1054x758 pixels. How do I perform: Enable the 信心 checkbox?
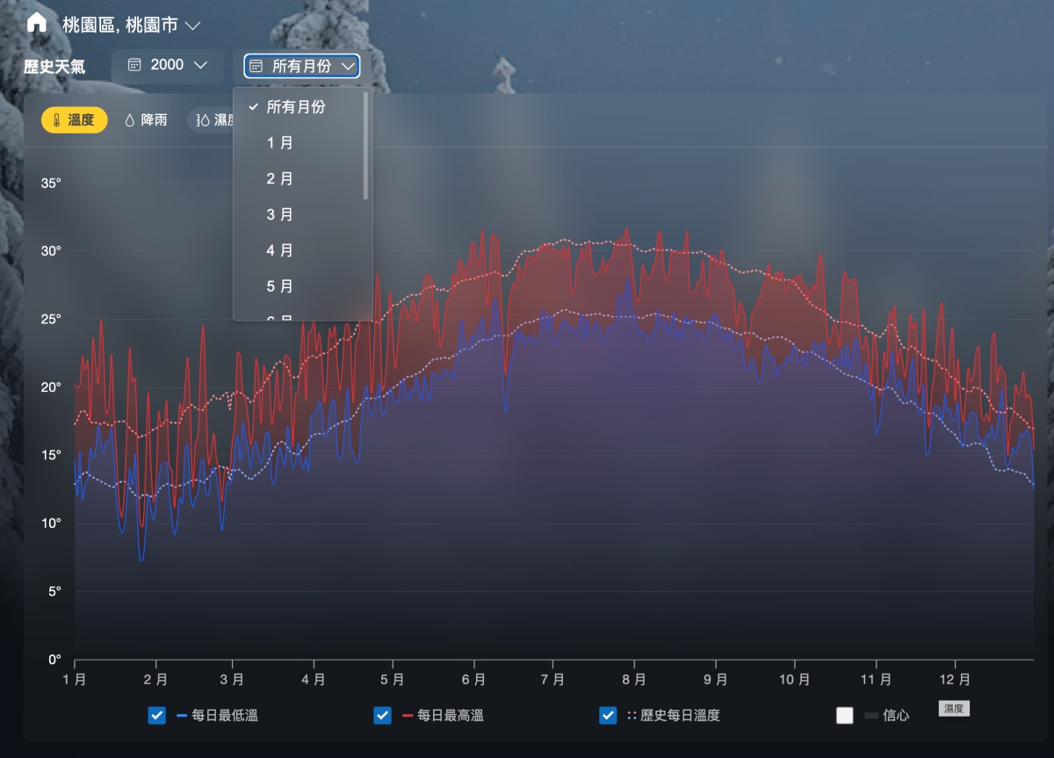[845, 715]
